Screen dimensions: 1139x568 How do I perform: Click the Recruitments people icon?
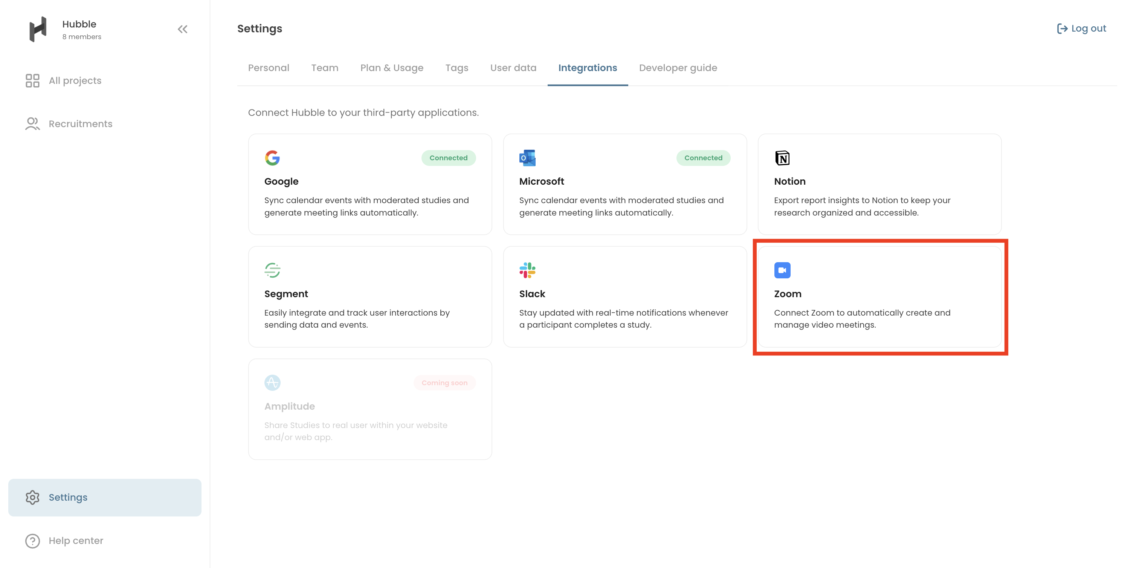pyautogui.click(x=32, y=124)
